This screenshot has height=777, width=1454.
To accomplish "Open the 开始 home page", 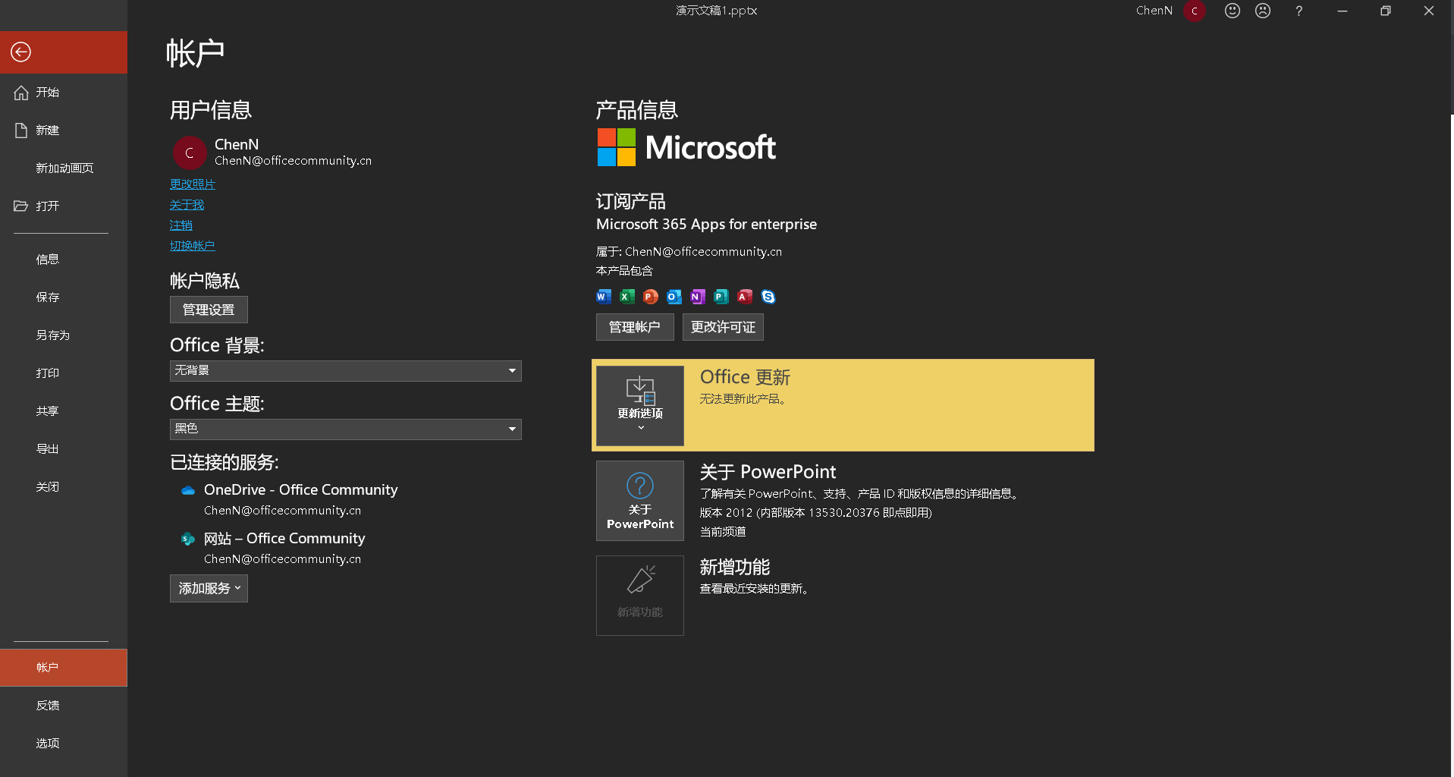I will pyautogui.click(x=64, y=93).
